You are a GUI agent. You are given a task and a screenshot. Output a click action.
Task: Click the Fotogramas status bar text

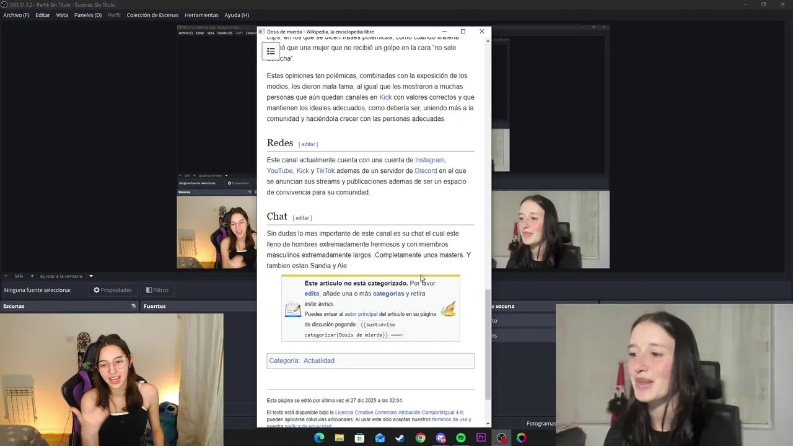click(541, 424)
